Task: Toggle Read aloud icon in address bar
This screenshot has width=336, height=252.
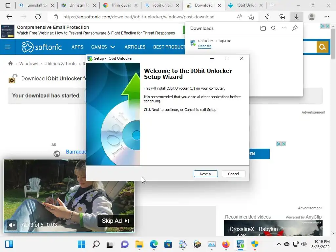Action: tap(239, 17)
